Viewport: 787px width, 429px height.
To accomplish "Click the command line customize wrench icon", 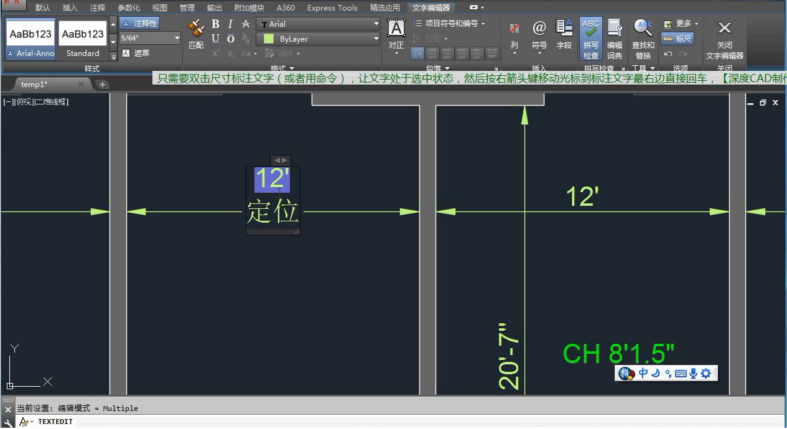I will 8,423.
